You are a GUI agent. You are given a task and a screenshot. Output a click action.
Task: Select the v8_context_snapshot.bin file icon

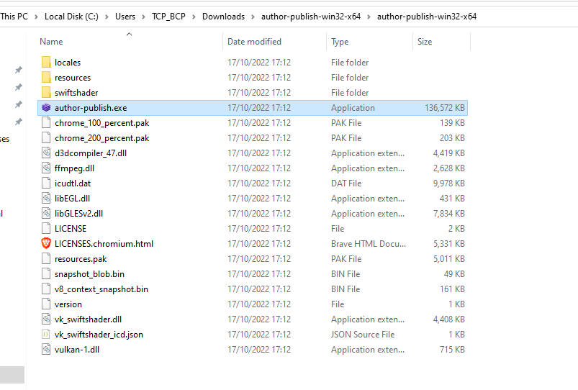[x=46, y=289]
